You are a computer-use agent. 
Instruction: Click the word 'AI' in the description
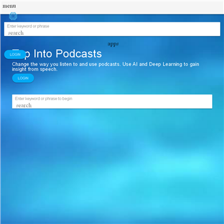tap(135, 64)
